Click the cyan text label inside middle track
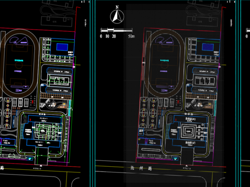The width and height of the screenshot is (250, 187). 165,60
